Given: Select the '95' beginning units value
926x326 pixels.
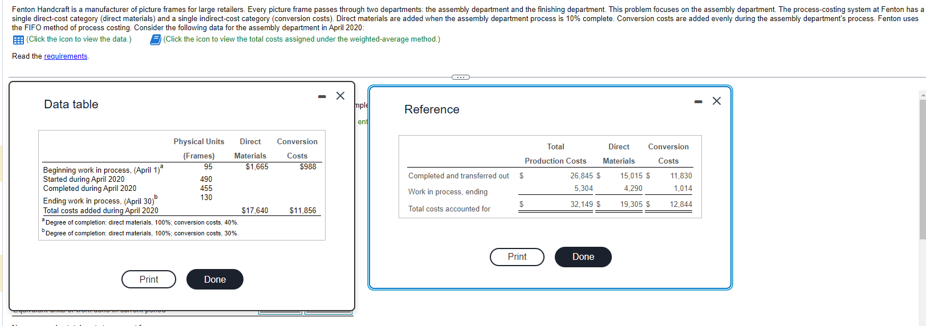Looking at the screenshot, I should (x=208, y=166).
